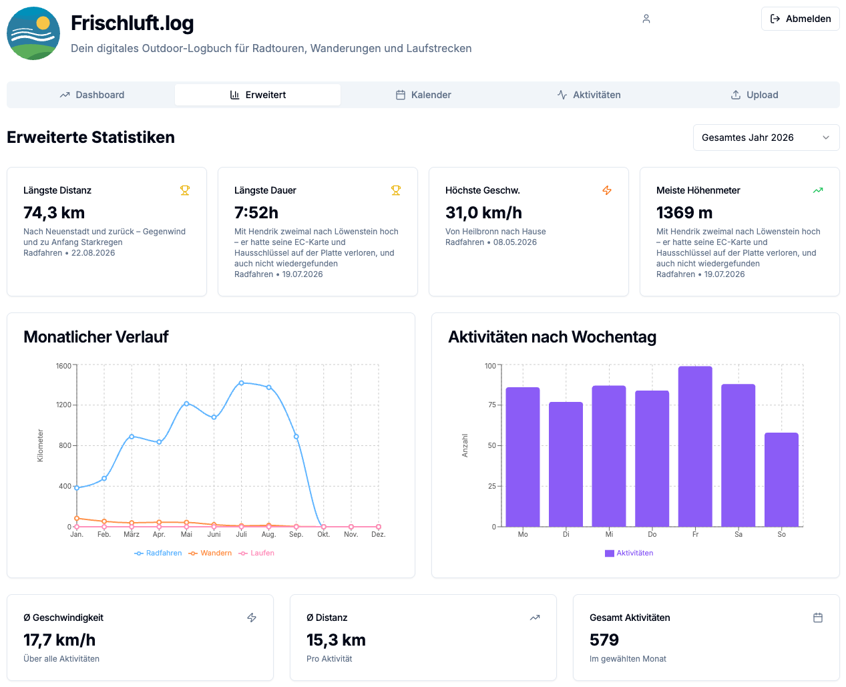Click the 7:52h longest duration value
846x687 pixels.
[x=256, y=213]
